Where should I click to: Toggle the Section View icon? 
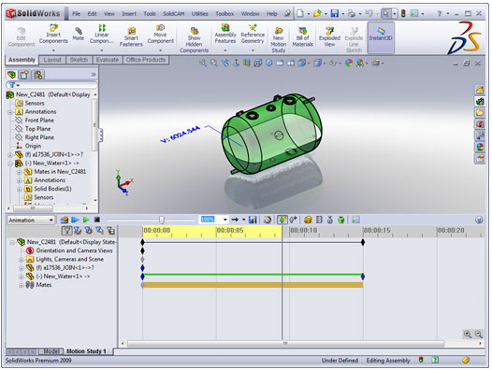tap(247, 63)
